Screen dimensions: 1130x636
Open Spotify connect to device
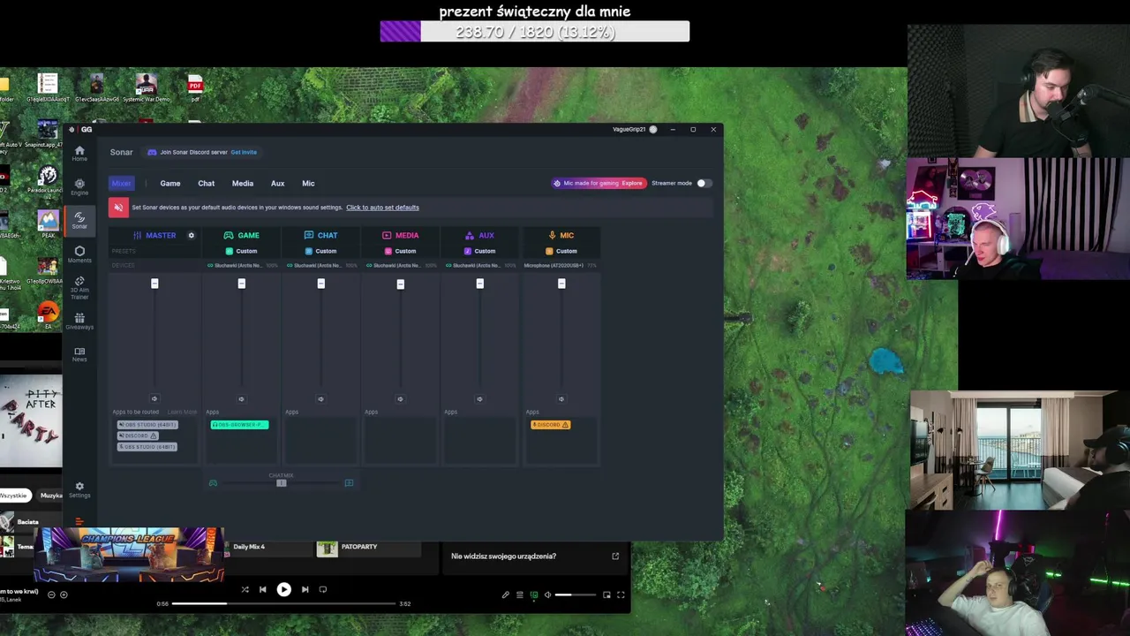(x=534, y=595)
